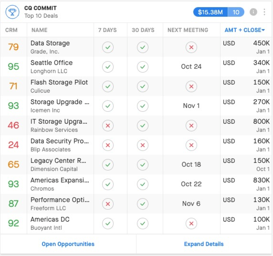Click 30 Days check icon for Data Storage
273x256 pixels.
click(143, 47)
